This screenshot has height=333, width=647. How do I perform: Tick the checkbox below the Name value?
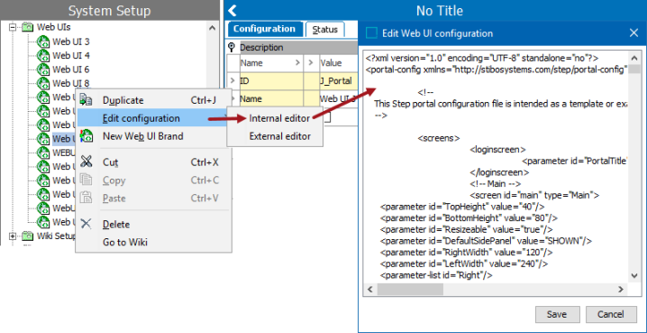(x=327, y=117)
